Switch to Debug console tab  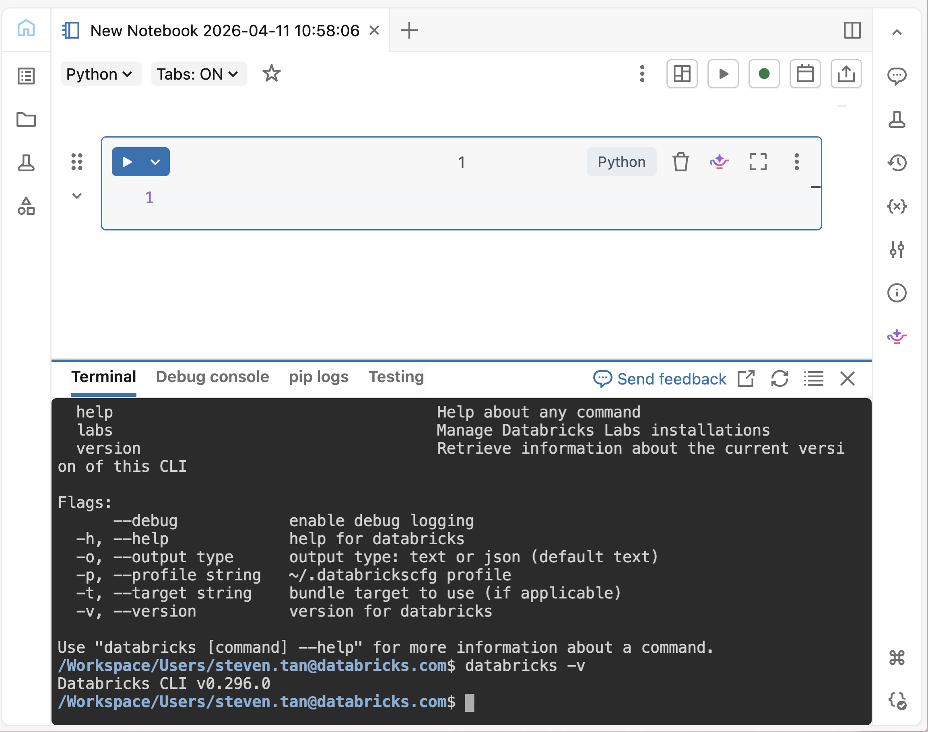point(212,377)
